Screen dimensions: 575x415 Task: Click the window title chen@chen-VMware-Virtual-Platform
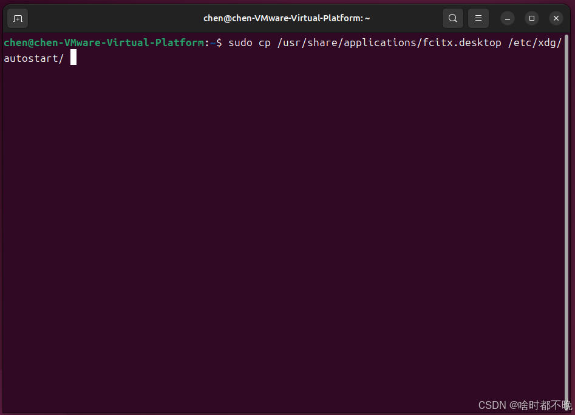(x=287, y=18)
